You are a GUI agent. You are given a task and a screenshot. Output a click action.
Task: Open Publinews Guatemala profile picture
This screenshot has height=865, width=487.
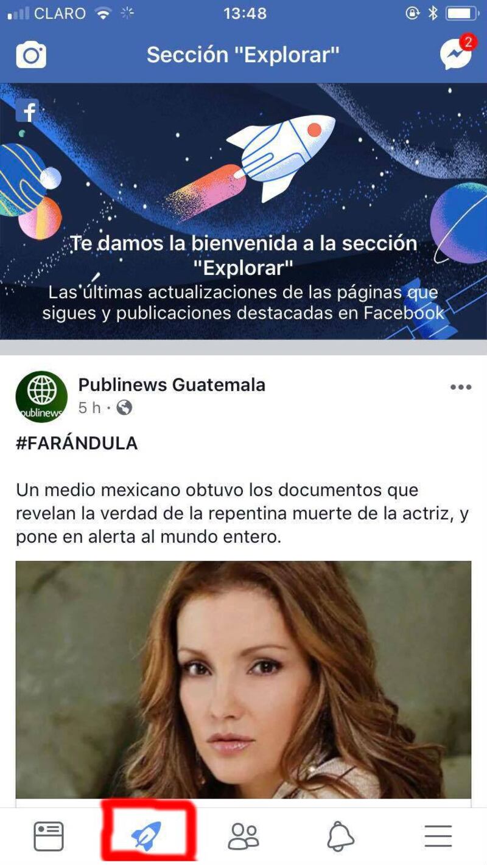pos(41,397)
